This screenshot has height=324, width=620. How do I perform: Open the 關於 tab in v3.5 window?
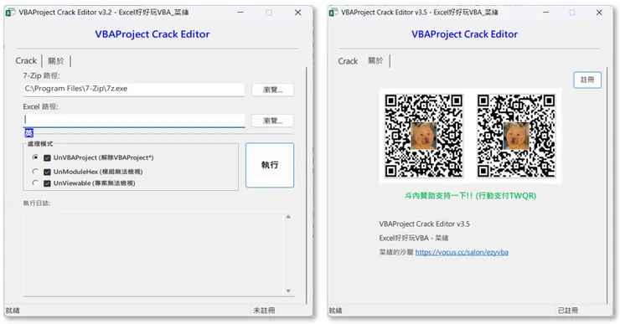coord(375,61)
